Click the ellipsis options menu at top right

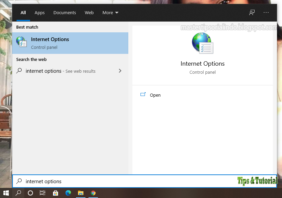click(266, 12)
